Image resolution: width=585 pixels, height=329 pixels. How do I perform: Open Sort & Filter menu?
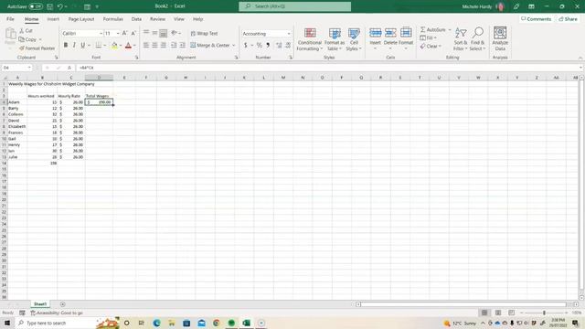point(461,39)
